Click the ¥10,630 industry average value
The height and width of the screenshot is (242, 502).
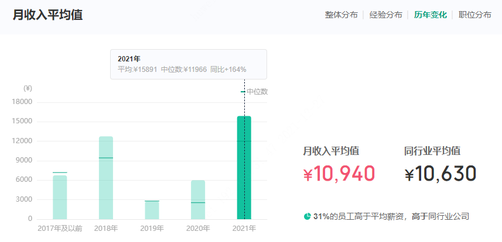tap(440, 174)
